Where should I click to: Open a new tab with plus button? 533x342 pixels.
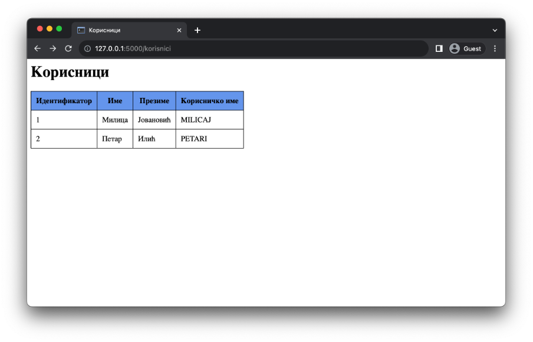(198, 30)
